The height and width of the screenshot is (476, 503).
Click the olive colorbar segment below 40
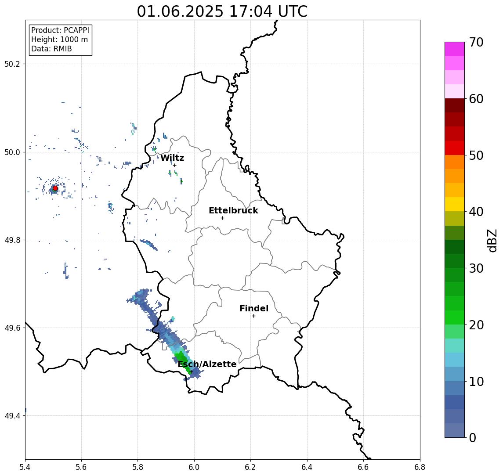tap(455, 218)
